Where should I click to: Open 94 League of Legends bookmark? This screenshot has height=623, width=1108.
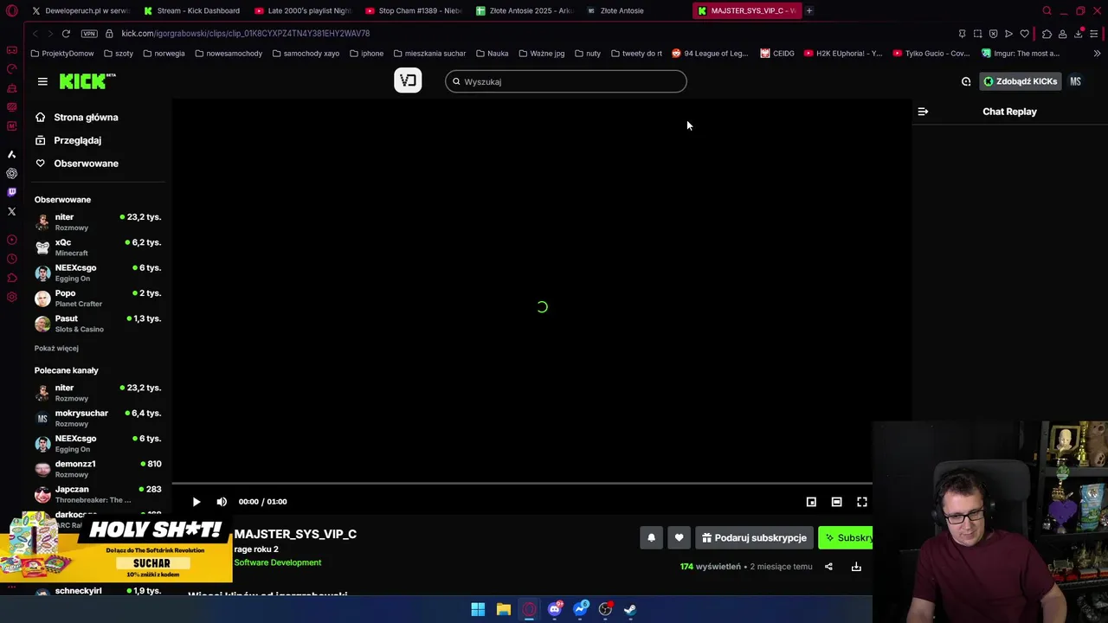(x=710, y=53)
